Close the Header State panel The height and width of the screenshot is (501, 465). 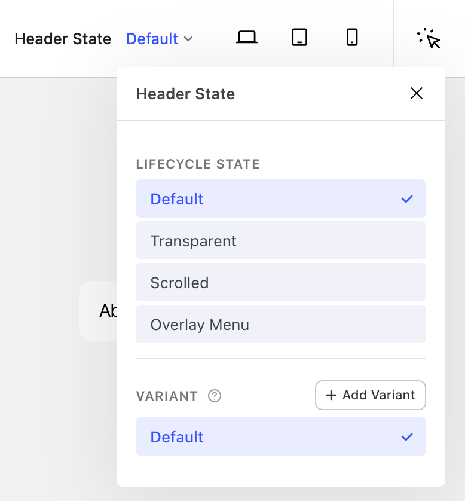pyautogui.click(x=417, y=94)
